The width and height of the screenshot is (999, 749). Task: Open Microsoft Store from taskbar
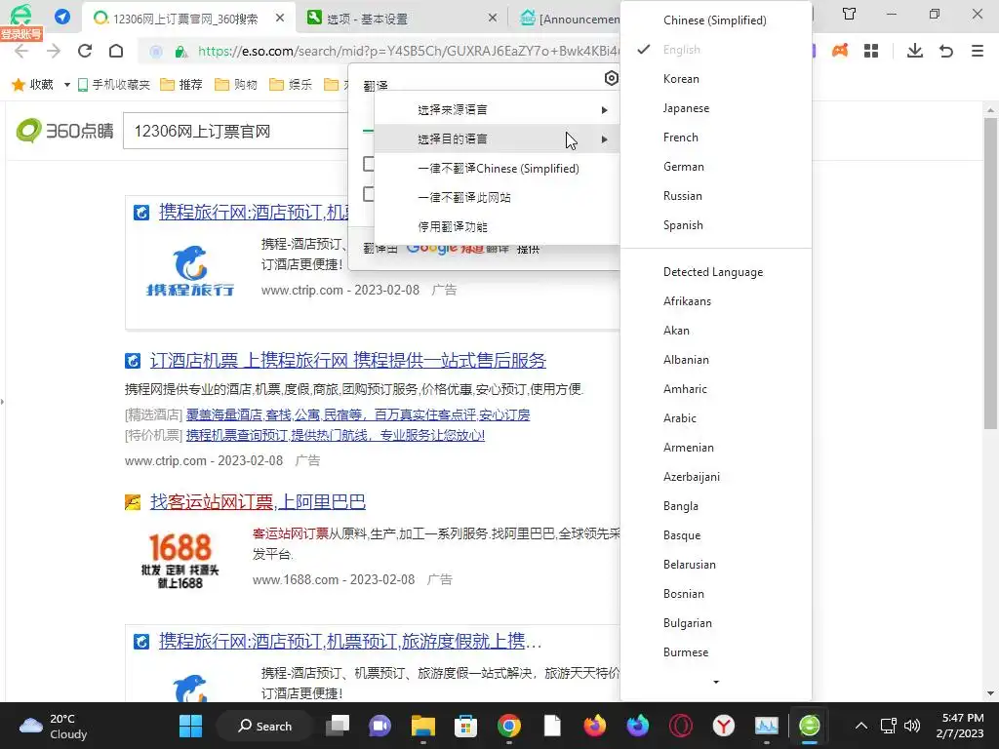point(465,726)
